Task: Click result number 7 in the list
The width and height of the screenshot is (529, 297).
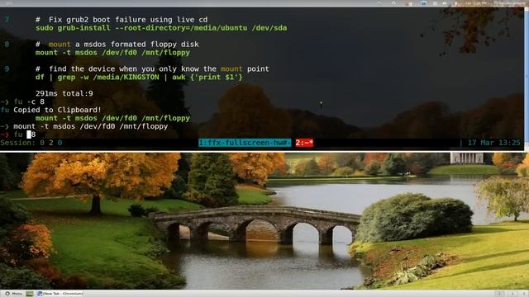Action: click(7, 20)
